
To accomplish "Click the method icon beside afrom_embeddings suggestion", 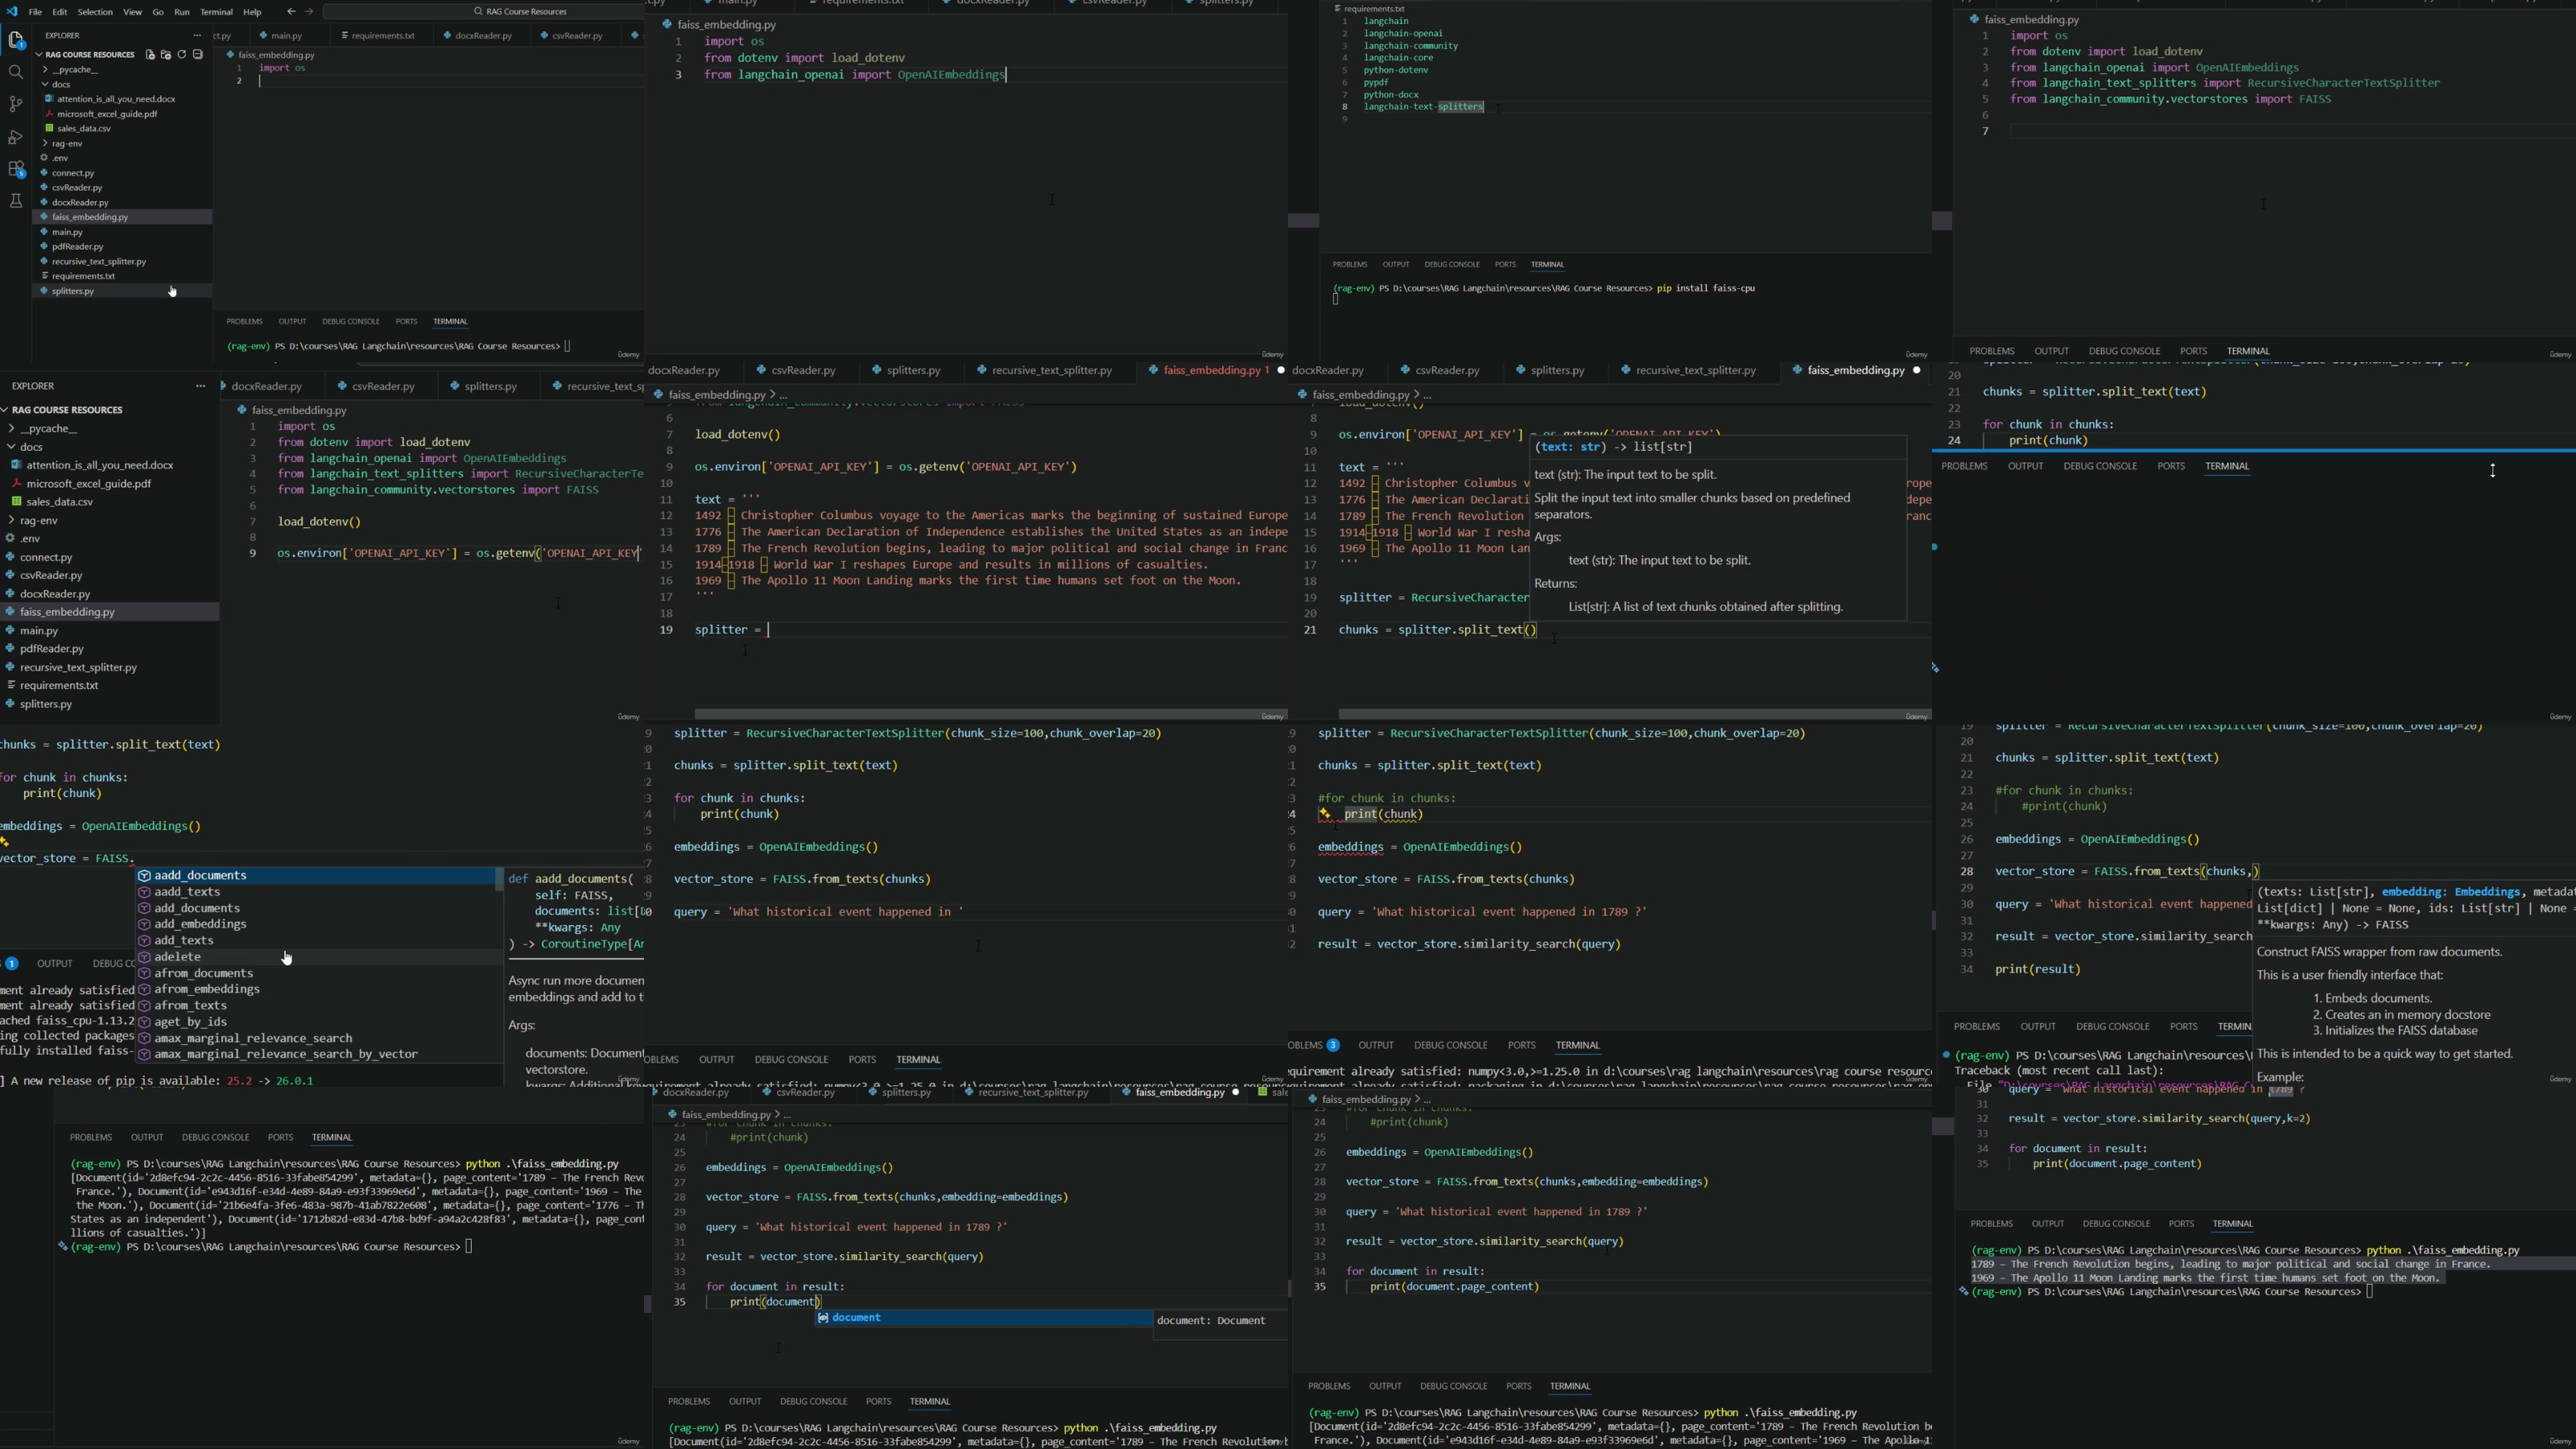I will (x=144, y=989).
